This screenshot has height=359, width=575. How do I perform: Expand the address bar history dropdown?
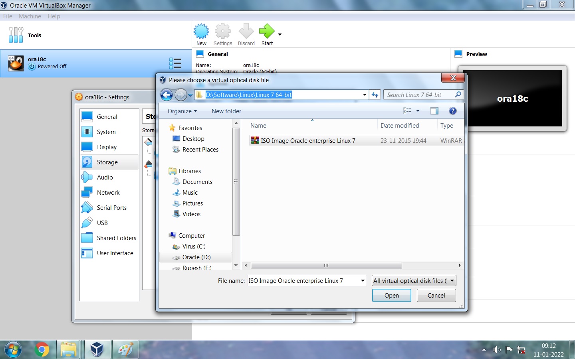point(365,95)
